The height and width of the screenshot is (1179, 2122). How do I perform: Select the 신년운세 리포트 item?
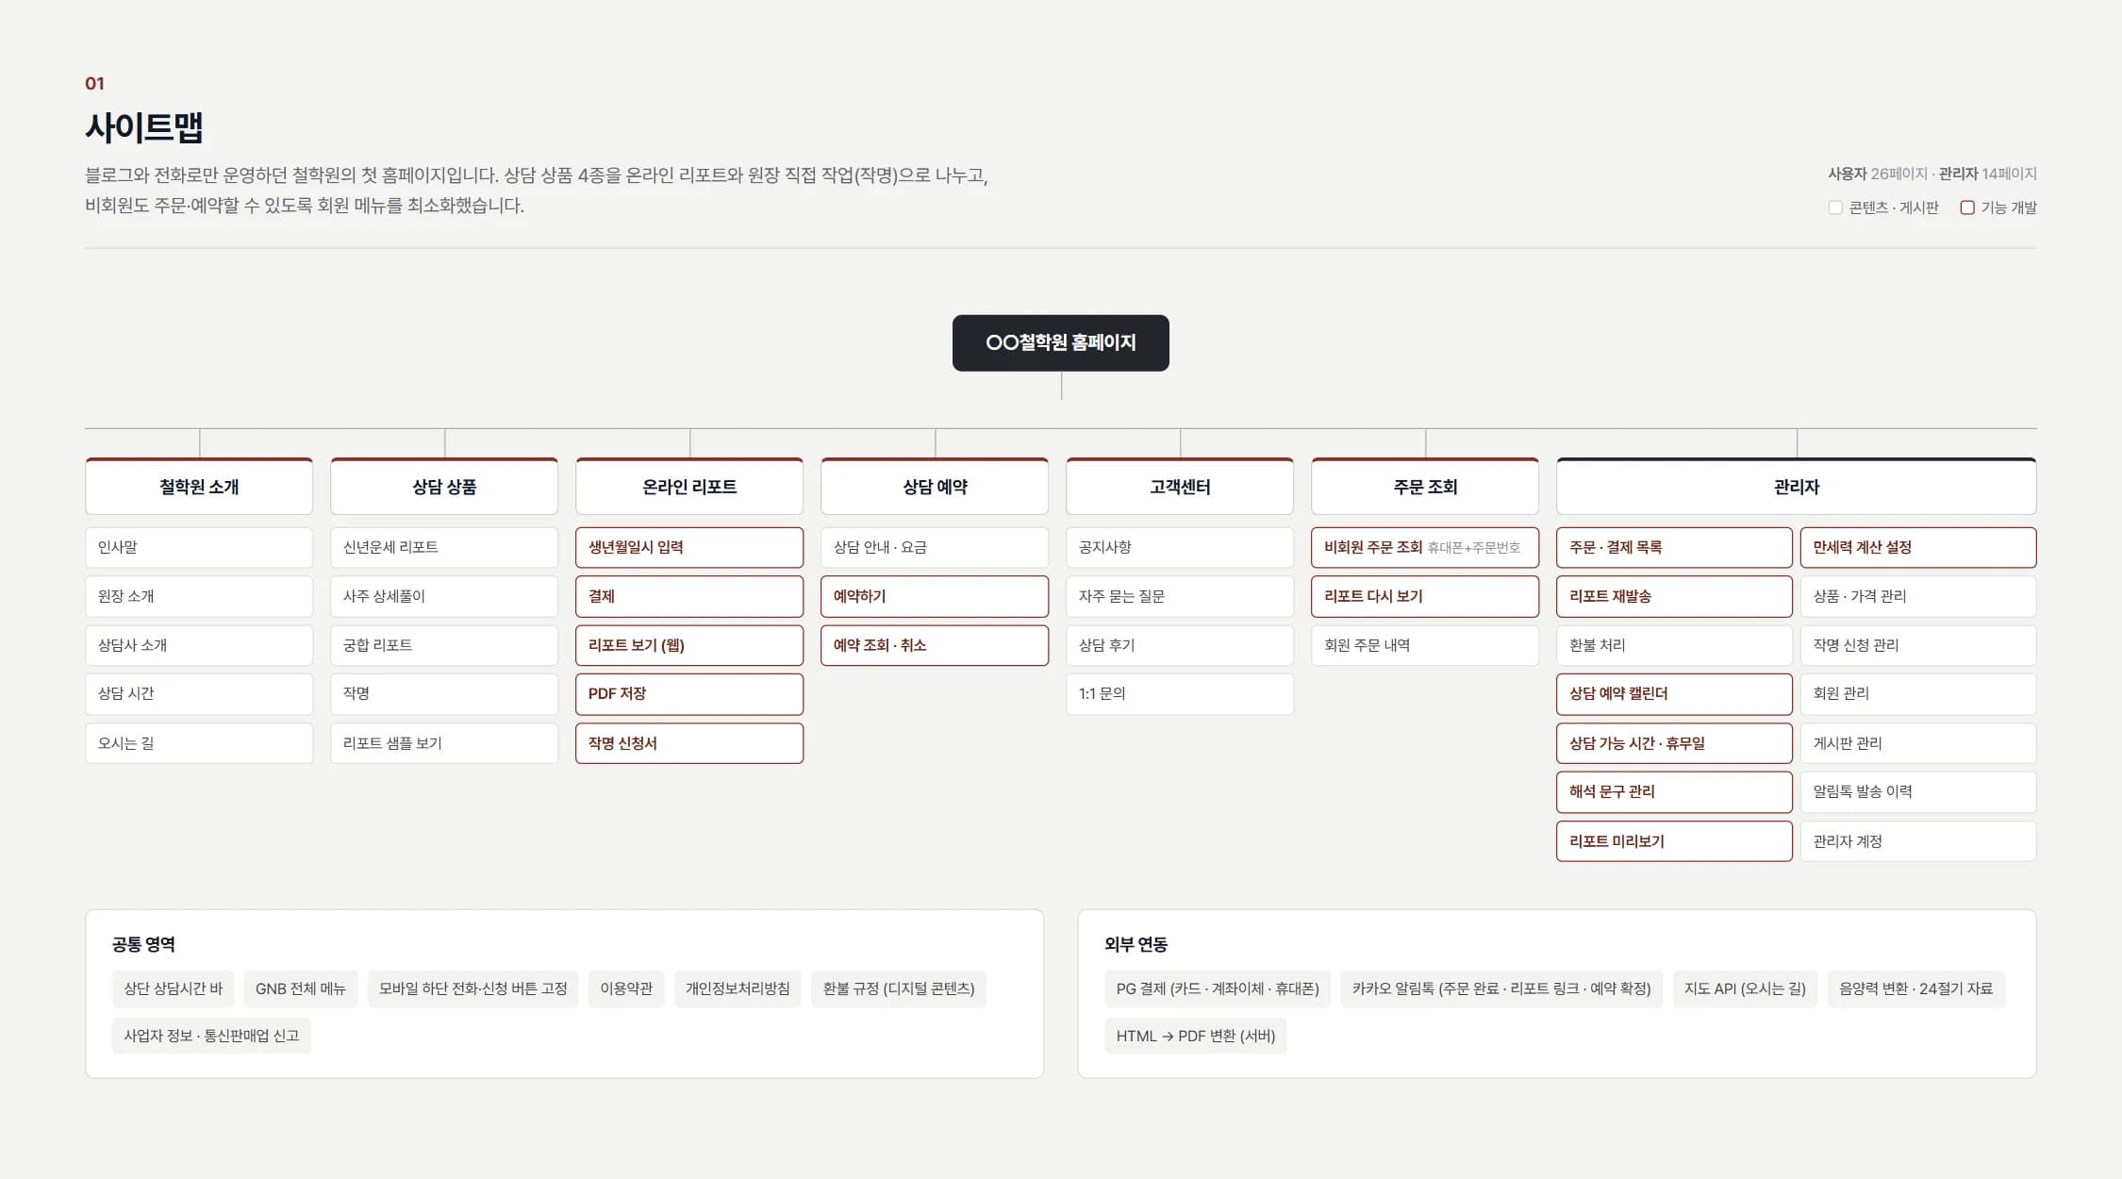point(444,547)
